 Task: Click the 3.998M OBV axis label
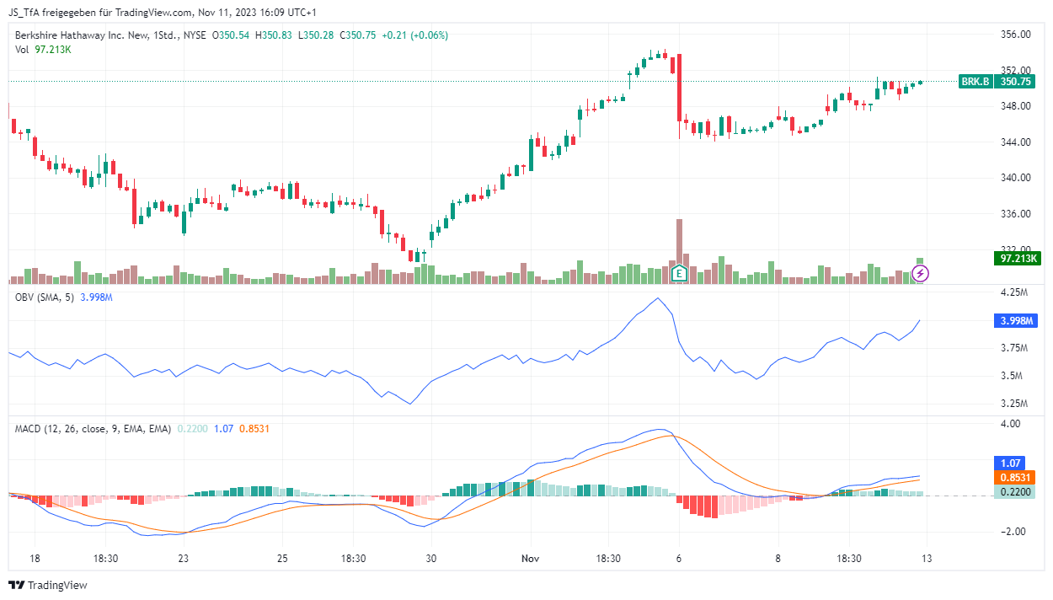click(x=1017, y=321)
